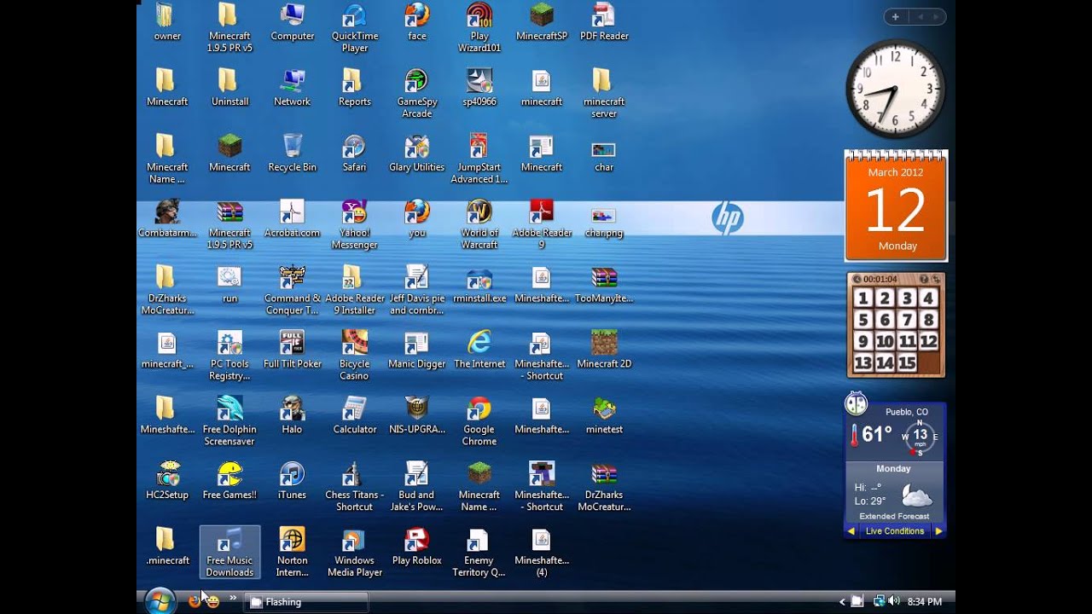Viewport: 1092px width, 614px height.
Task: Open the sp40966 icon
Action: pos(479,88)
